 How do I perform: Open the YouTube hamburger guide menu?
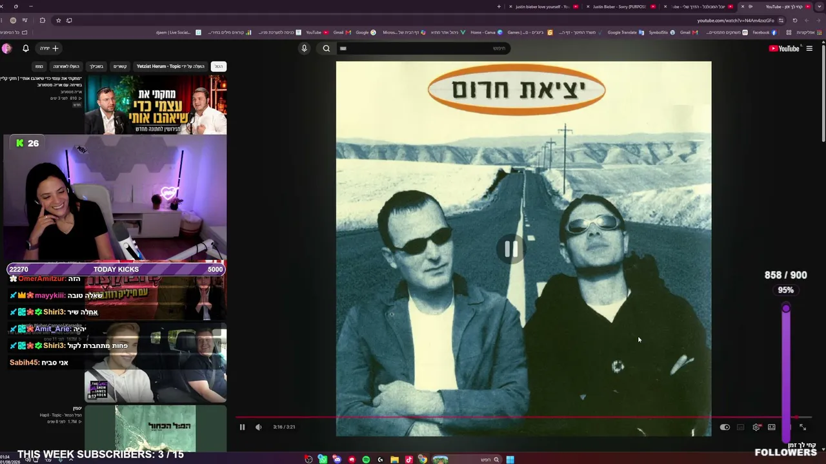tap(809, 48)
